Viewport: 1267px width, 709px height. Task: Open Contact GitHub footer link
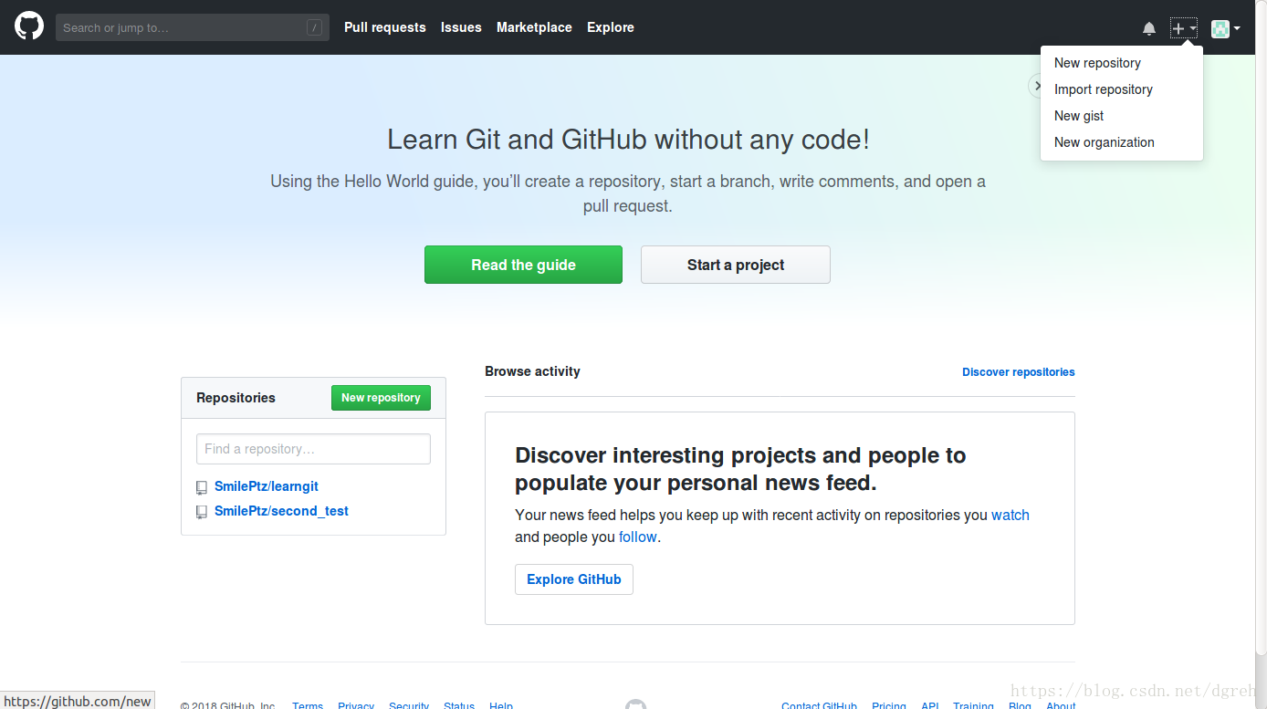point(819,705)
